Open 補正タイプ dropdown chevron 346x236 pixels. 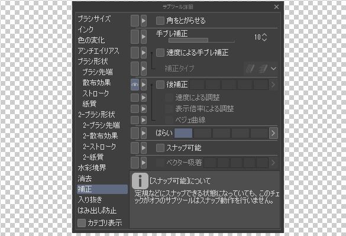tap(274, 69)
